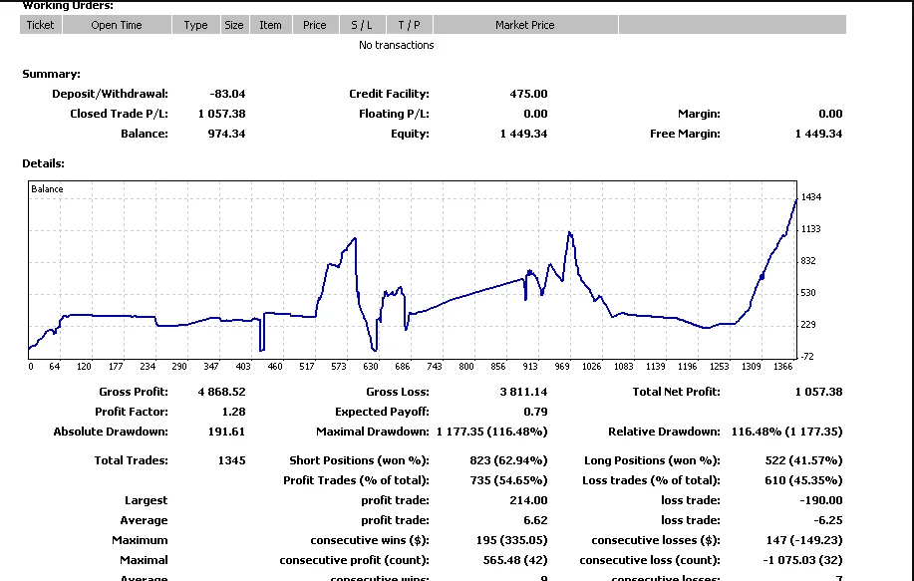914x581 pixels.
Task: Click the S / L column header
Action: tap(361, 25)
